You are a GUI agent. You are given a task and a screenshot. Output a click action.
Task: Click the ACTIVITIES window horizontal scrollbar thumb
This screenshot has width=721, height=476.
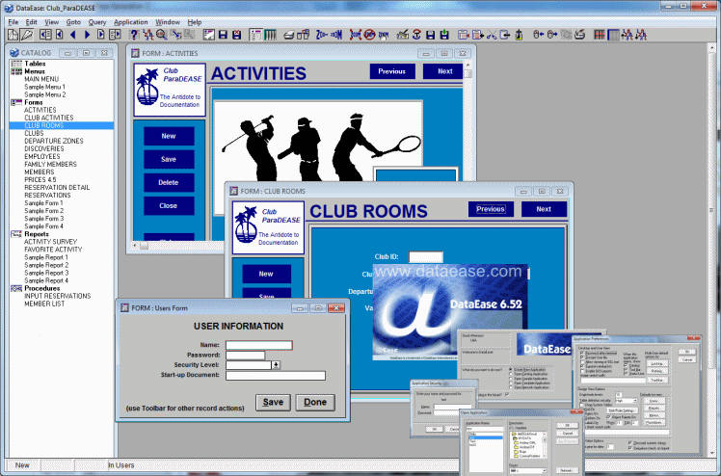pos(144,246)
